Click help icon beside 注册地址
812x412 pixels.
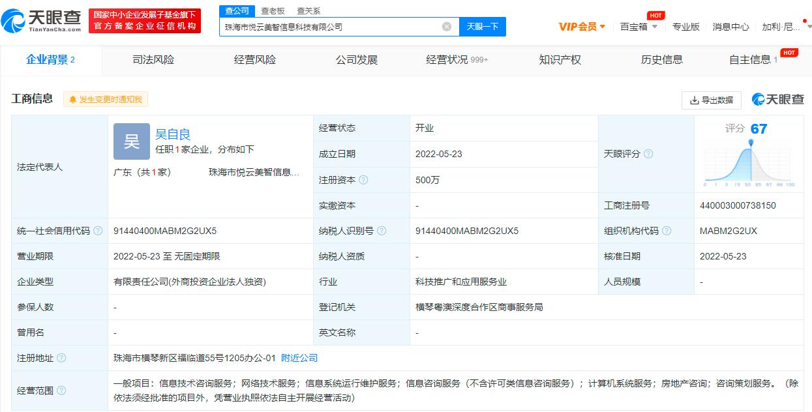pyautogui.click(x=61, y=358)
